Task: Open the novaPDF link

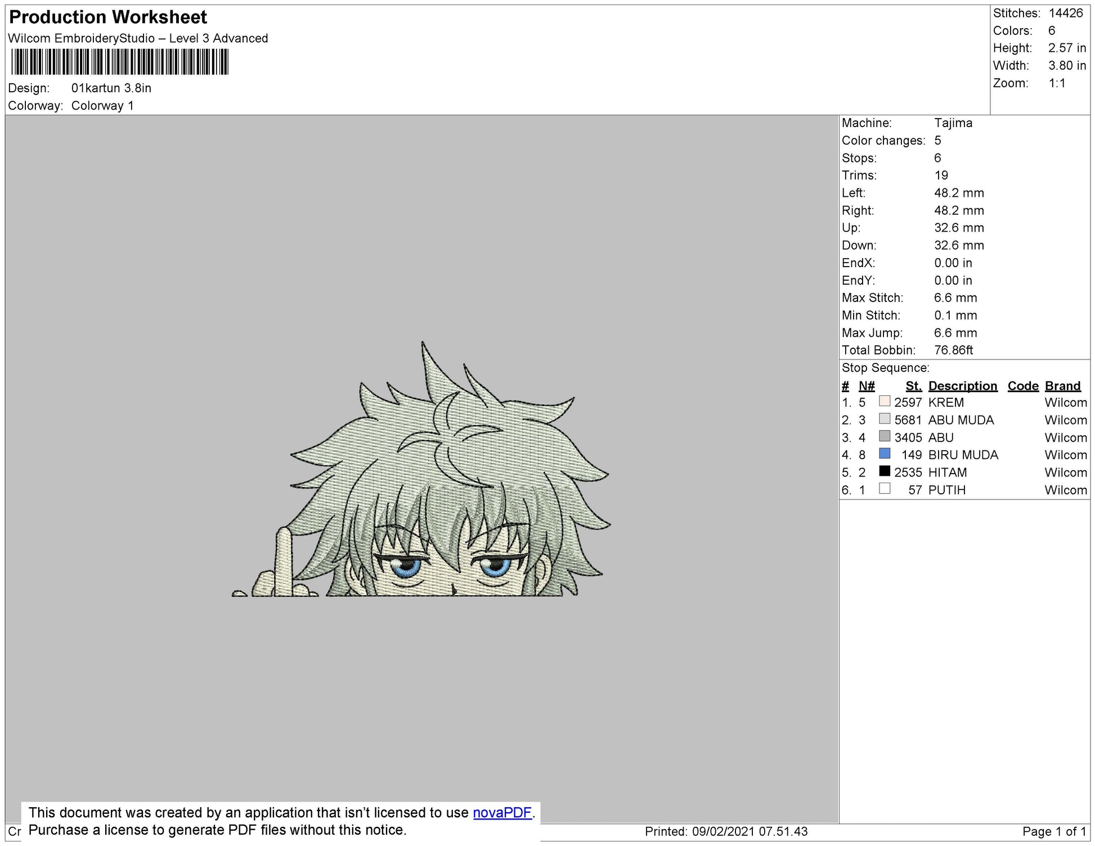Action: [x=502, y=812]
